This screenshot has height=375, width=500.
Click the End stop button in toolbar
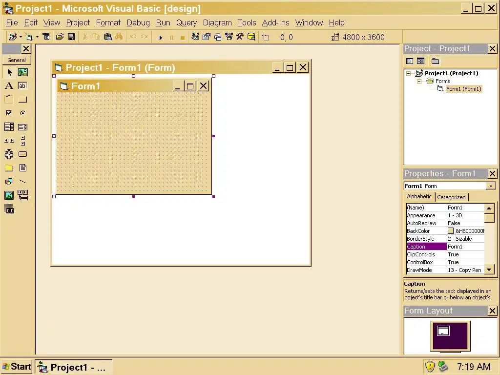[183, 37]
